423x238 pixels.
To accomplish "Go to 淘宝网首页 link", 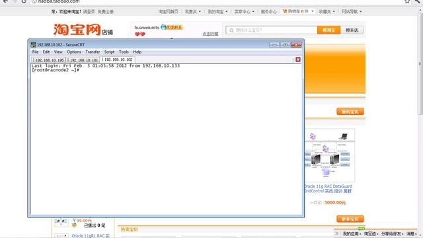I will 169,12.
